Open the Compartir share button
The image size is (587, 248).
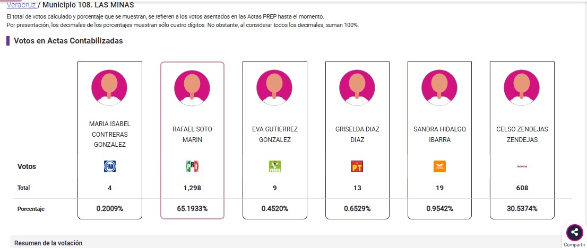[574, 232]
